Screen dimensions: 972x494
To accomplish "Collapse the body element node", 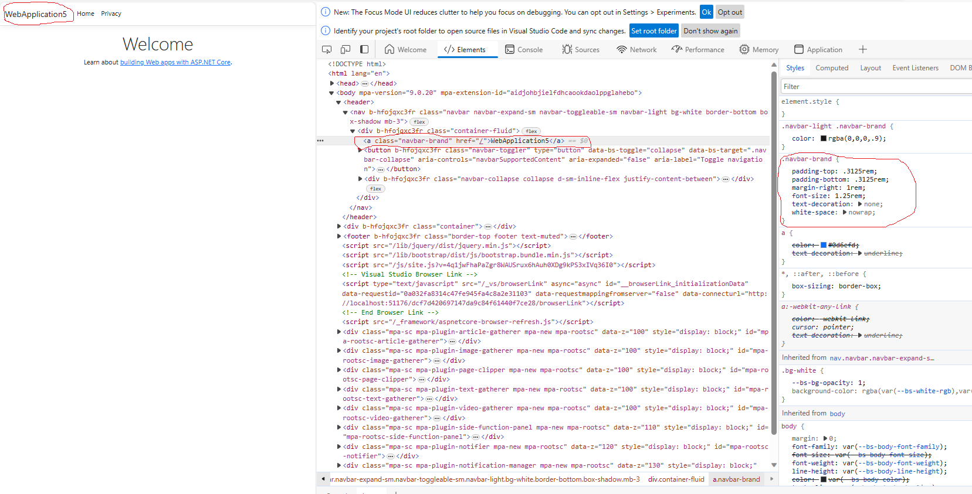I will tap(331, 93).
